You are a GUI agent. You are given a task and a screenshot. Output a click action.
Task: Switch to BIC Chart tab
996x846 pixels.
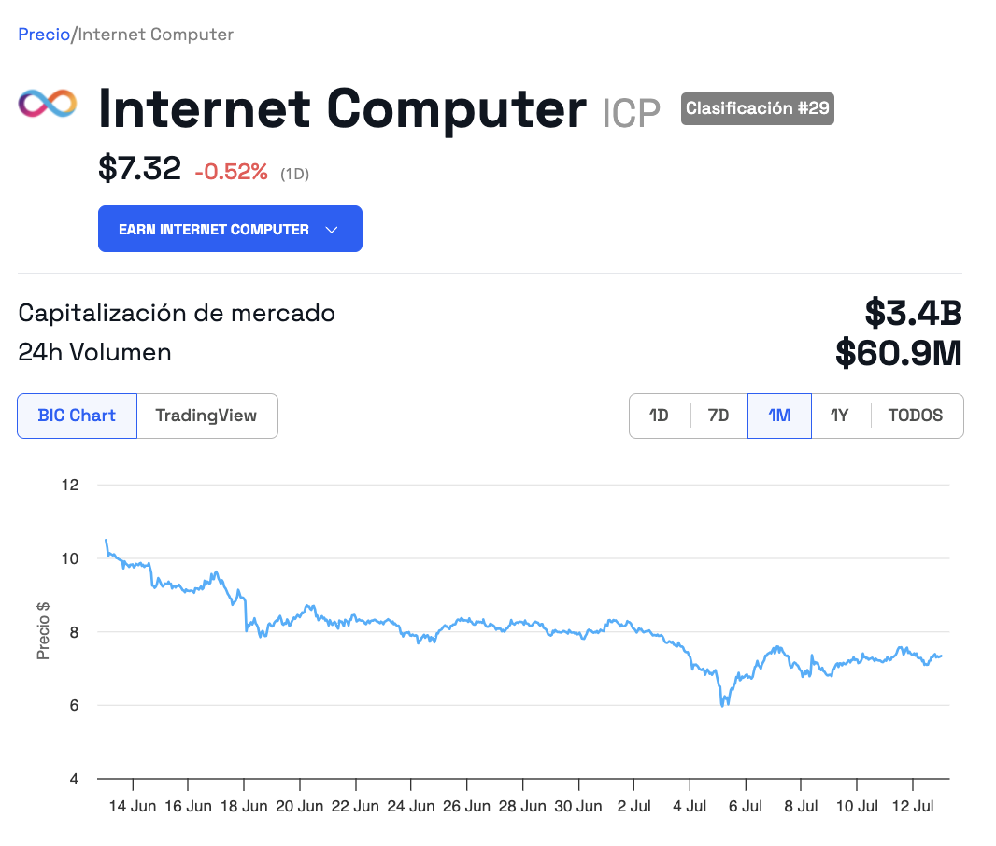[x=77, y=416]
